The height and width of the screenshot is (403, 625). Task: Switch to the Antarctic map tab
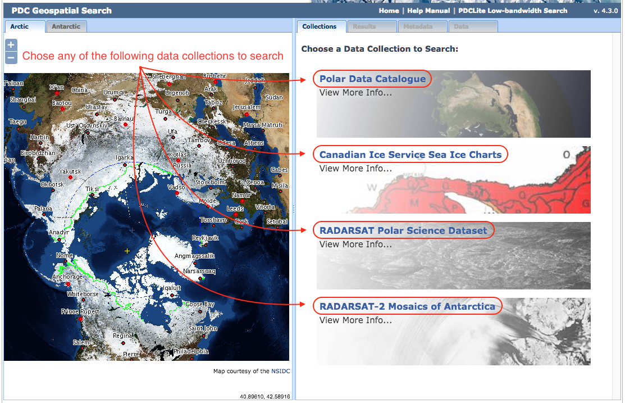[66, 26]
